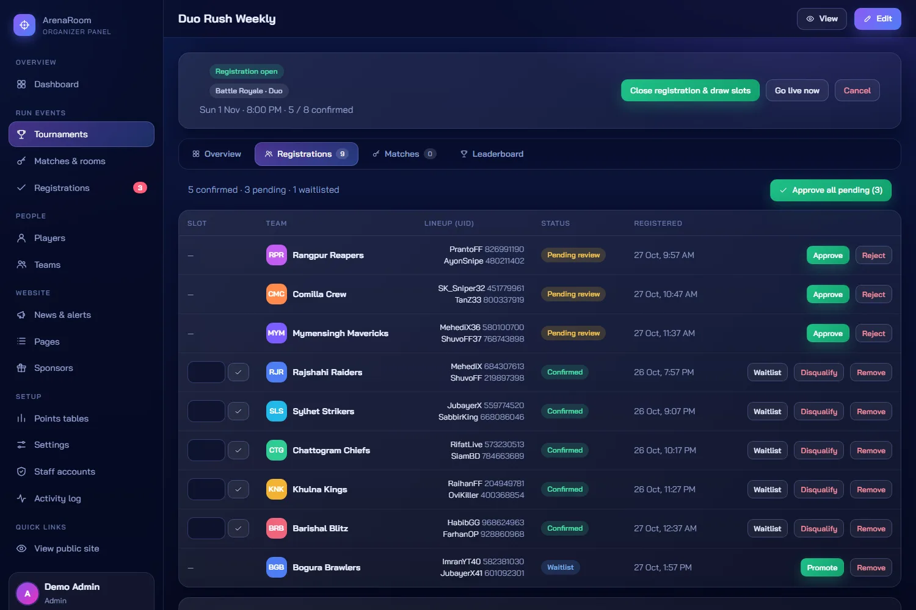The height and width of the screenshot is (610, 916).
Task: Click the RPR badge of Rangpur Reapers
Action: point(277,255)
